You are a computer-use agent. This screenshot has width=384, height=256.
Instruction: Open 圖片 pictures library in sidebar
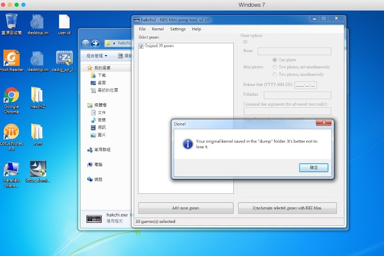coord(98,135)
